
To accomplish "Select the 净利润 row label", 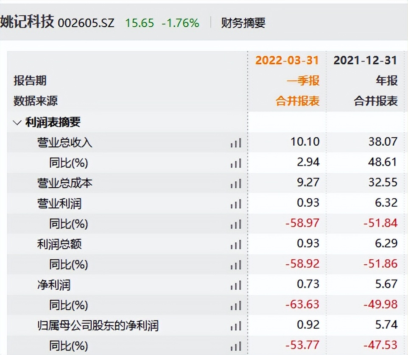I will click(x=54, y=285).
